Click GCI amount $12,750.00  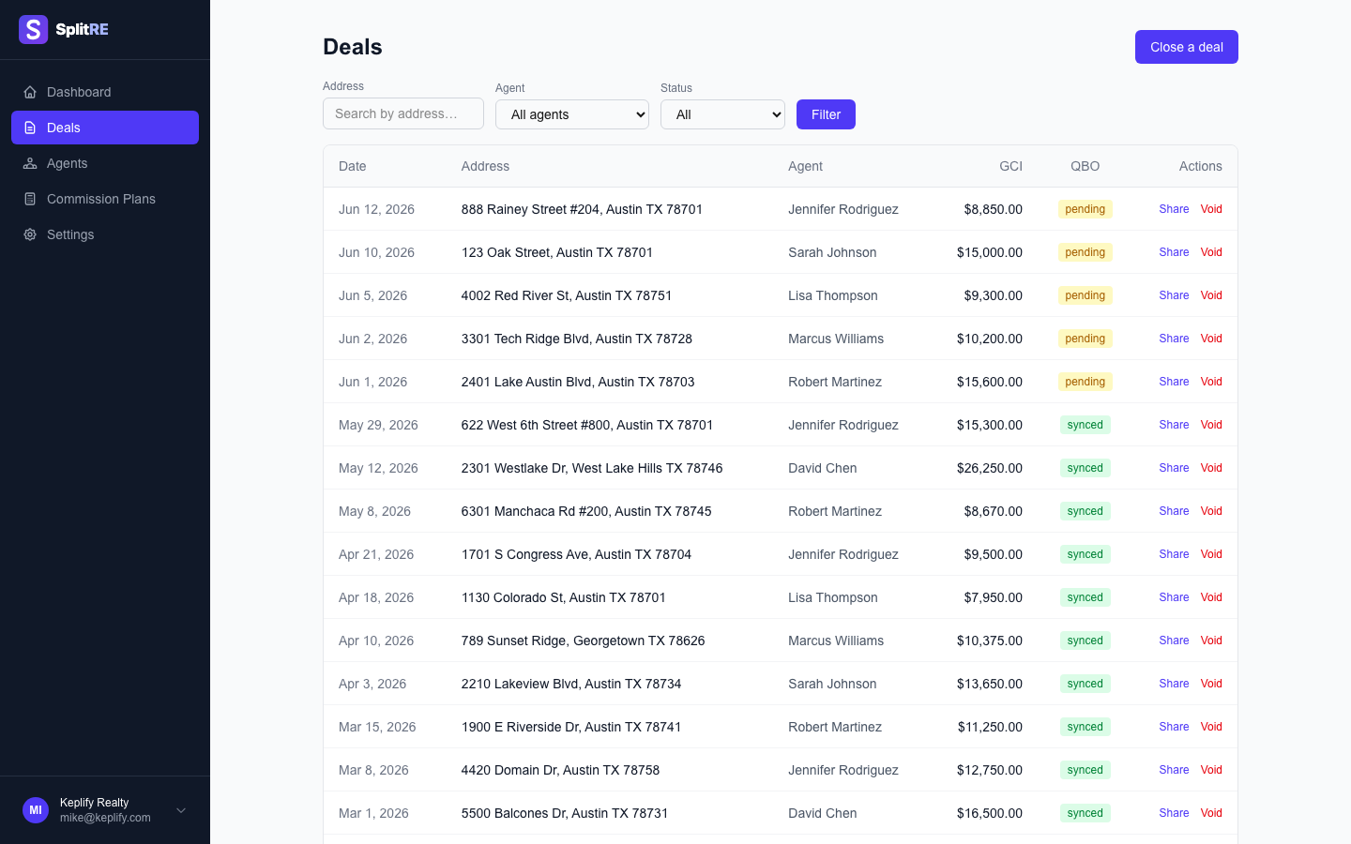[x=990, y=770]
